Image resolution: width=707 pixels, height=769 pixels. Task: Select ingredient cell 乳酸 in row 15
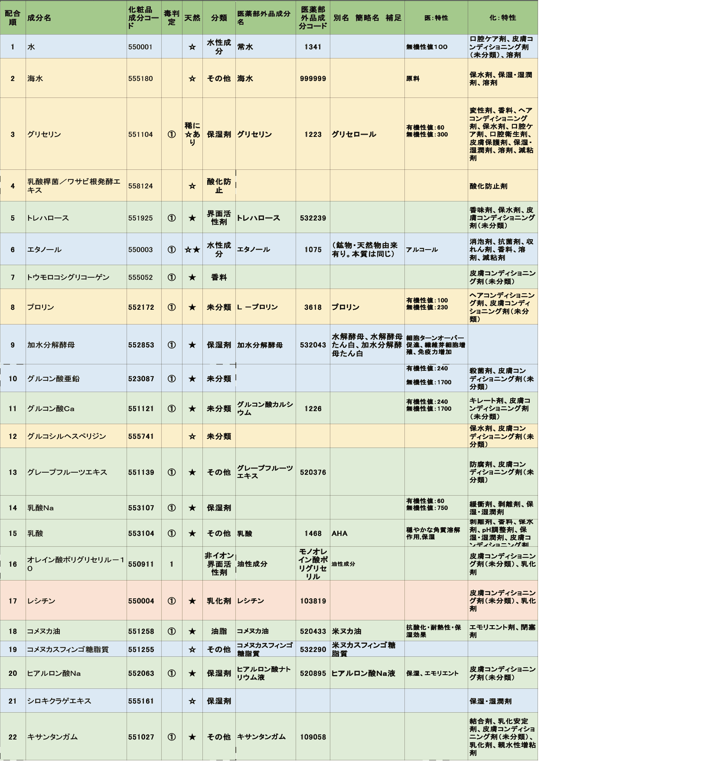point(76,533)
